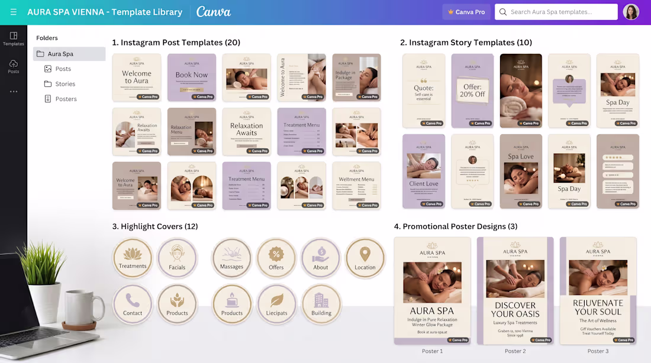This screenshot has height=363, width=651.
Task: Open the Relaxation Menu post template
Action: pyautogui.click(x=191, y=131)
